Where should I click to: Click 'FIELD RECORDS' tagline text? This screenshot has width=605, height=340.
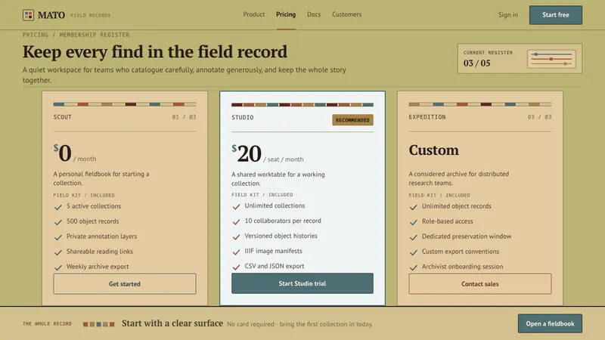pos(90,15)
